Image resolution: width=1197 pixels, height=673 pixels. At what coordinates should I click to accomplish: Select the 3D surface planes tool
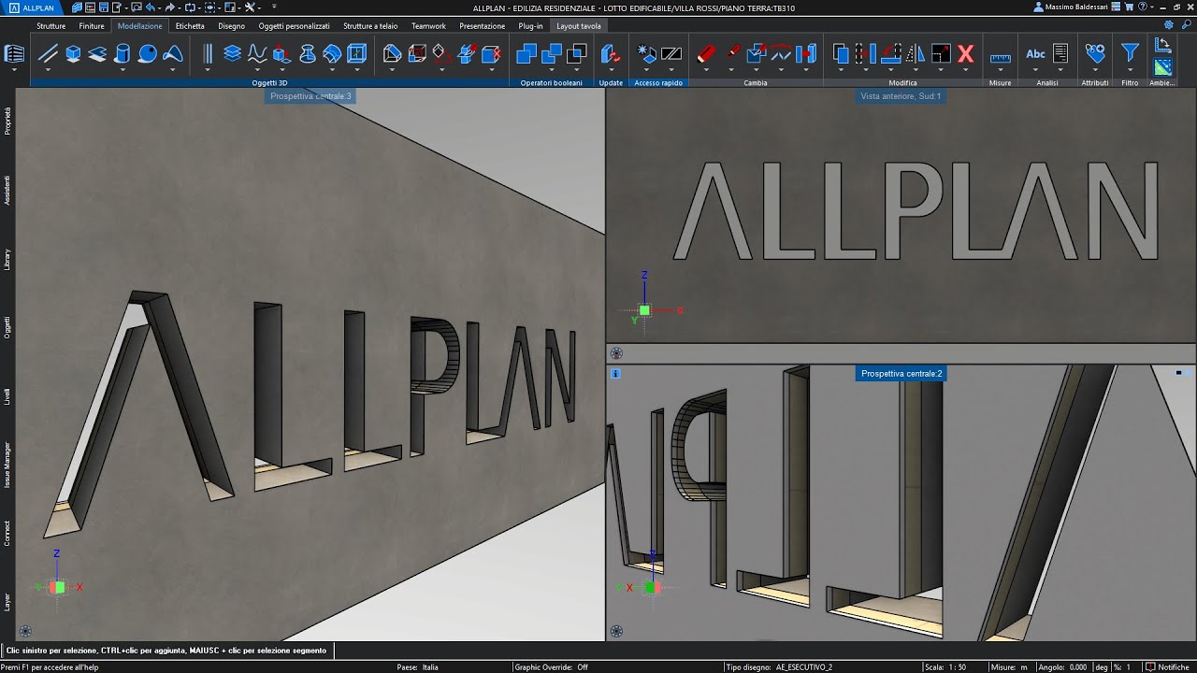coord(97,54)
